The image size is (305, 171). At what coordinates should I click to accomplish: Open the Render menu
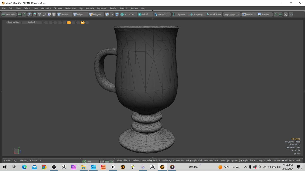[113, 8]
